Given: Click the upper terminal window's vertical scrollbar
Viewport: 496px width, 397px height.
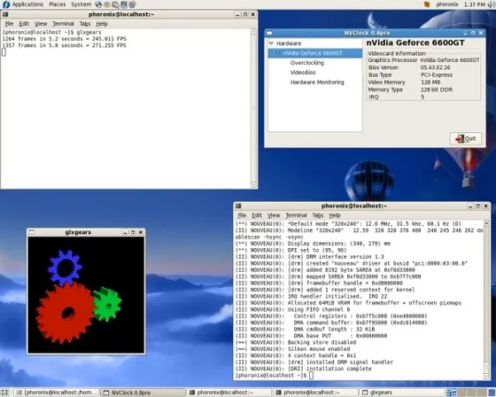Looking at the screenshot, I should point(253,108).
